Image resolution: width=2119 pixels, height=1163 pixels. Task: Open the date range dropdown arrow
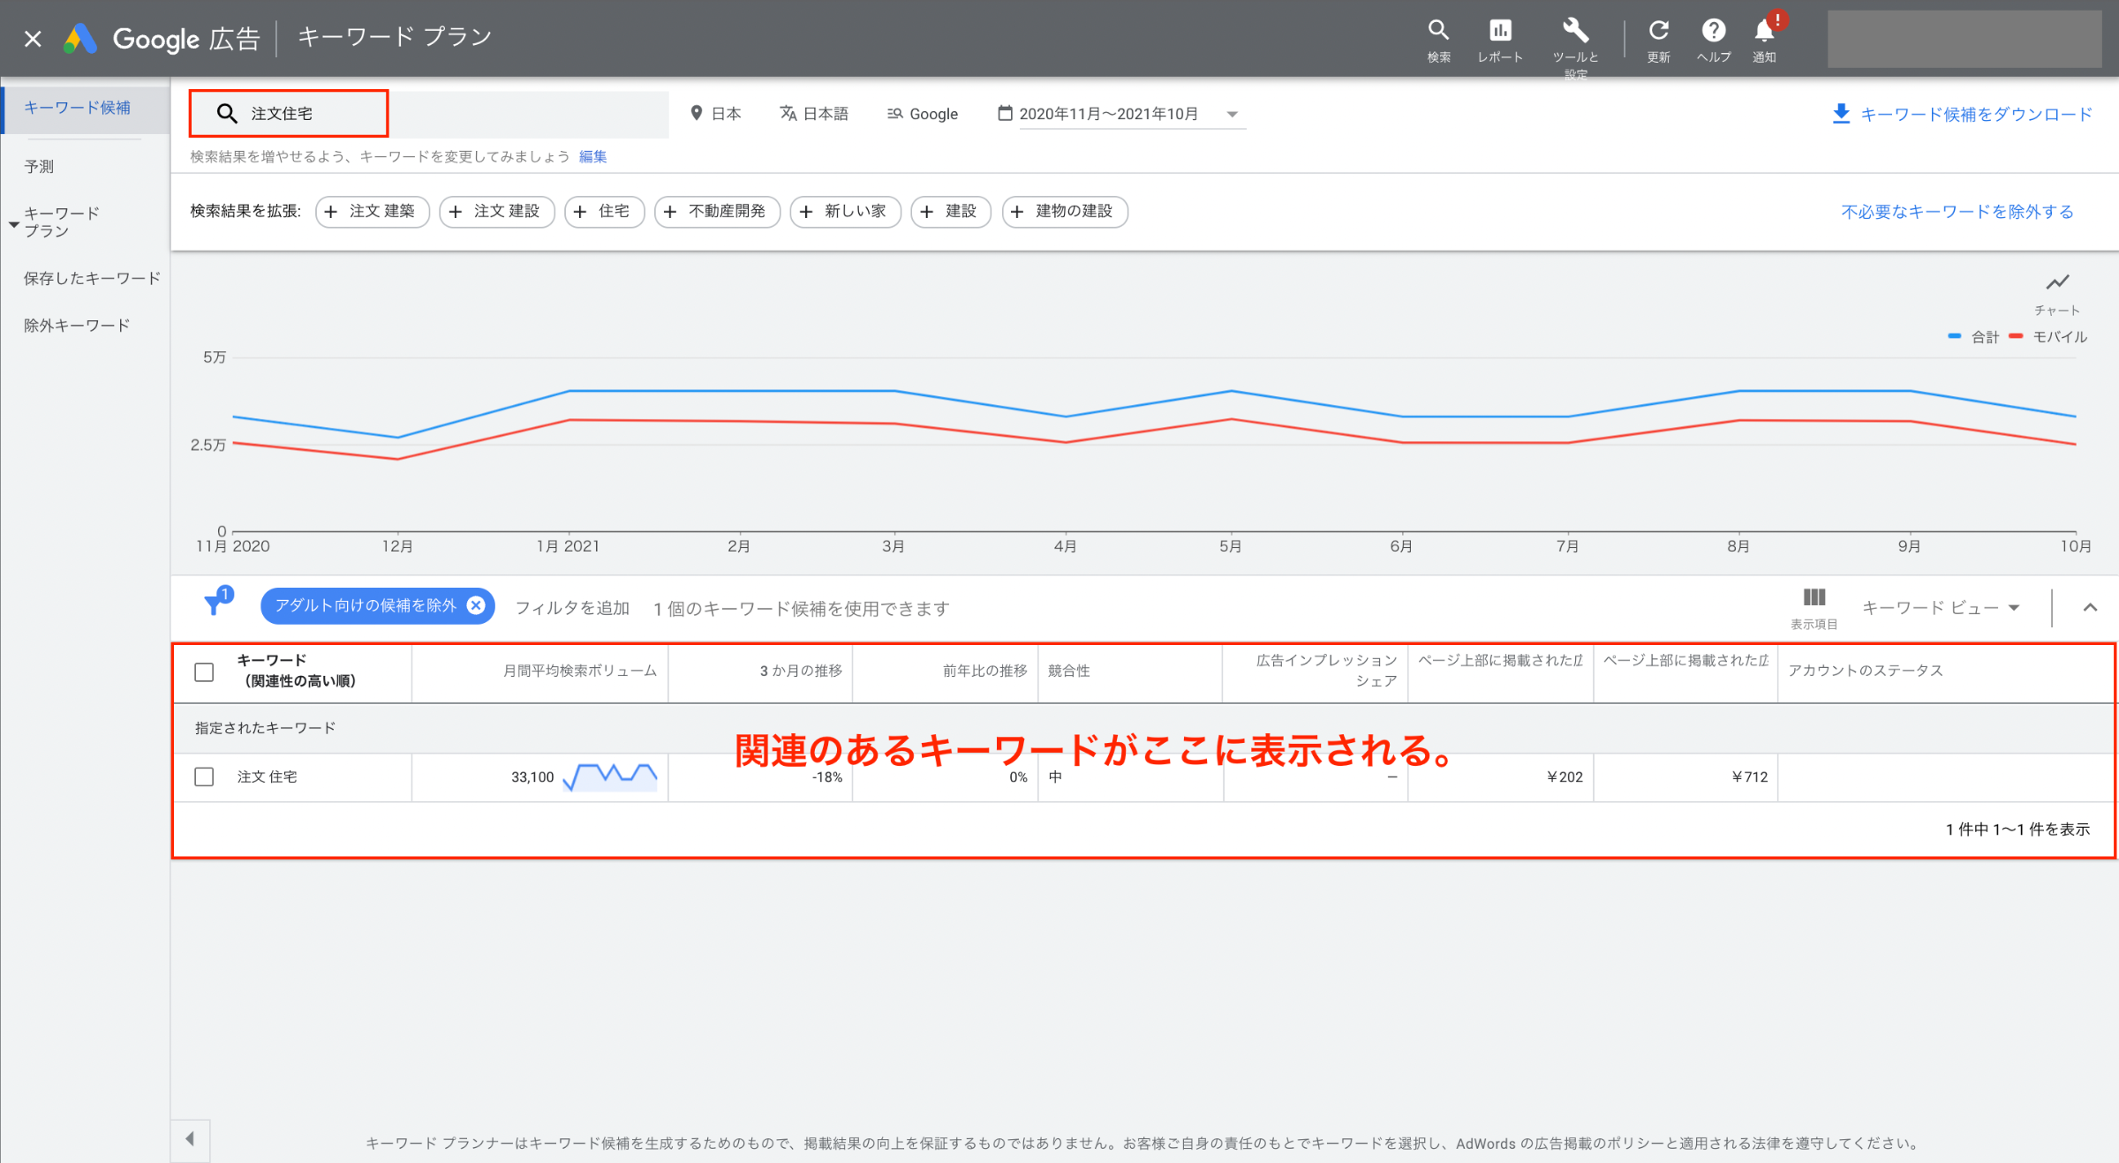[x=1233, y=114]
